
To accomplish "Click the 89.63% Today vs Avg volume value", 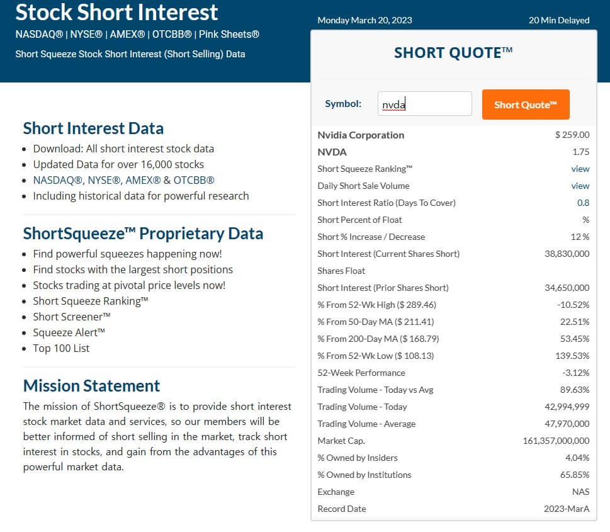I will tap(575, 390).
